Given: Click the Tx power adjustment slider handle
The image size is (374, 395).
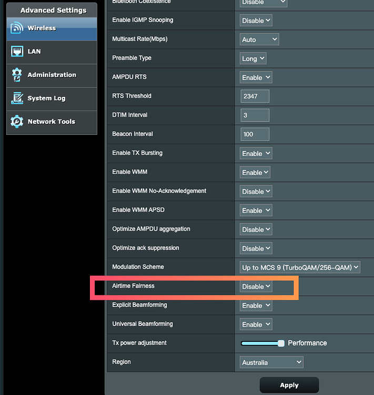Looking at the screenshot, I should (281, 343).
